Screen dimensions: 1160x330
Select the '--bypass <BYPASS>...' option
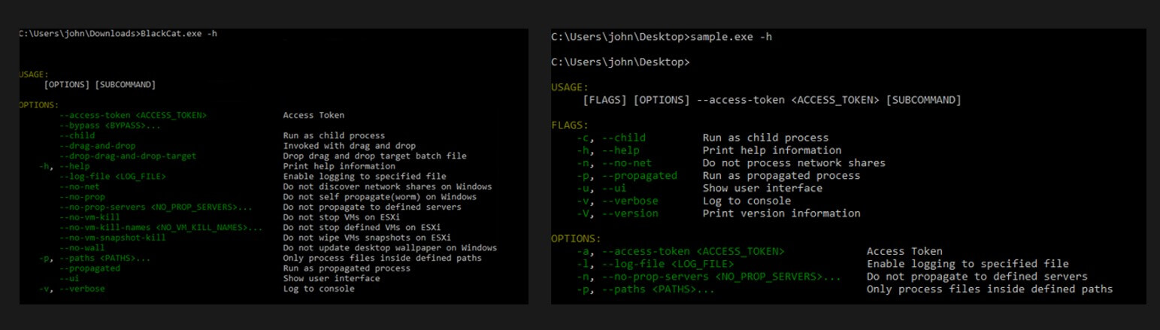pyautogui.click(x=110, y=126)
